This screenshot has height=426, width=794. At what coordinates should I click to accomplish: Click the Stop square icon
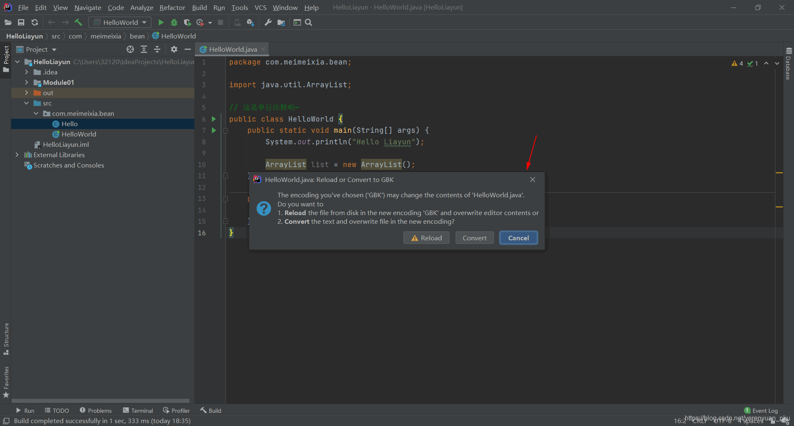coord(220,22)
